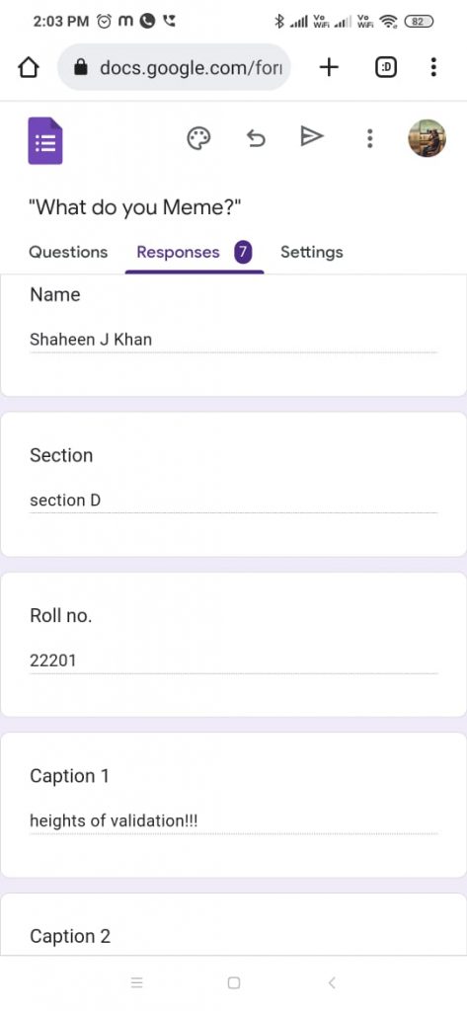The image size is (467, 1011).
Task: Open the tab switcher icon
Action: [x=386, y=67]
